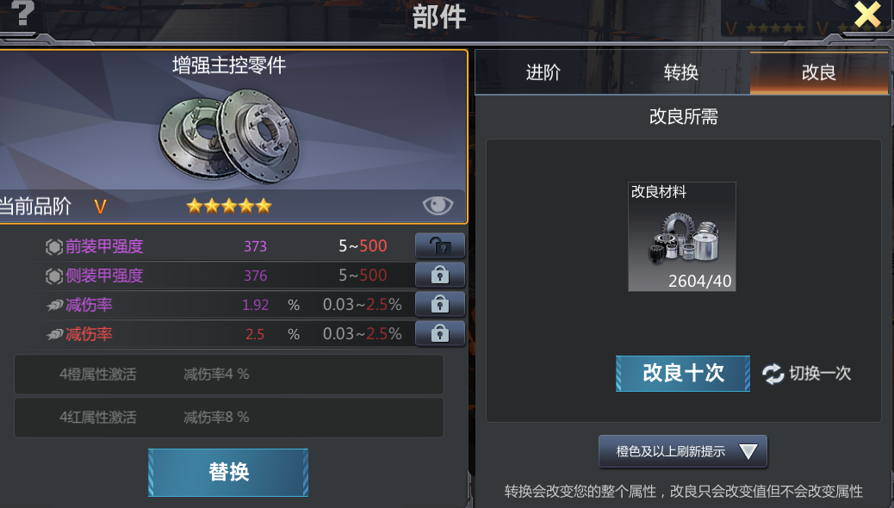Click the brake disc part image
The width and height of the screenshot is (894, 508).
(x=228, y=136)
